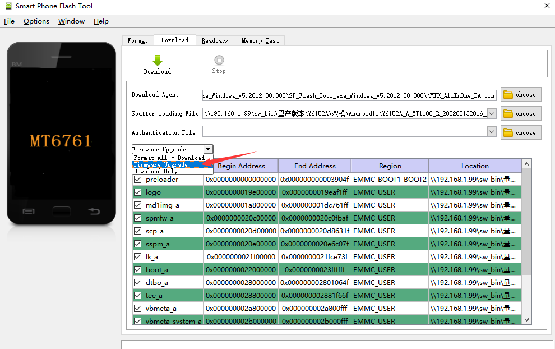555x349 pixels.
Task: Click the Location column header
Action: [x=475, y=166]
